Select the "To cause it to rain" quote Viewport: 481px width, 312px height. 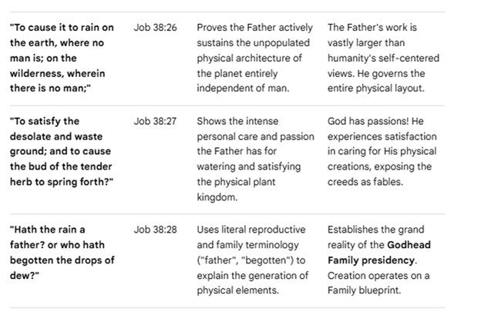tap(62, 58)
